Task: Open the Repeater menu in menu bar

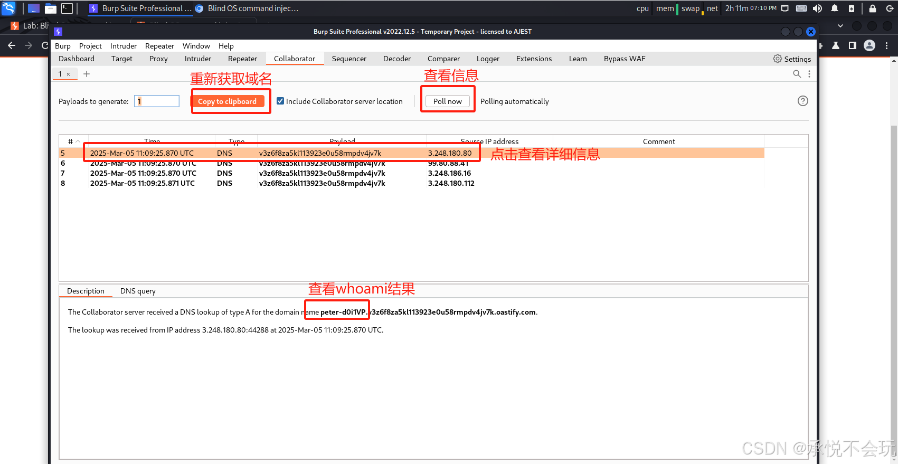Action: coord(159,46)
